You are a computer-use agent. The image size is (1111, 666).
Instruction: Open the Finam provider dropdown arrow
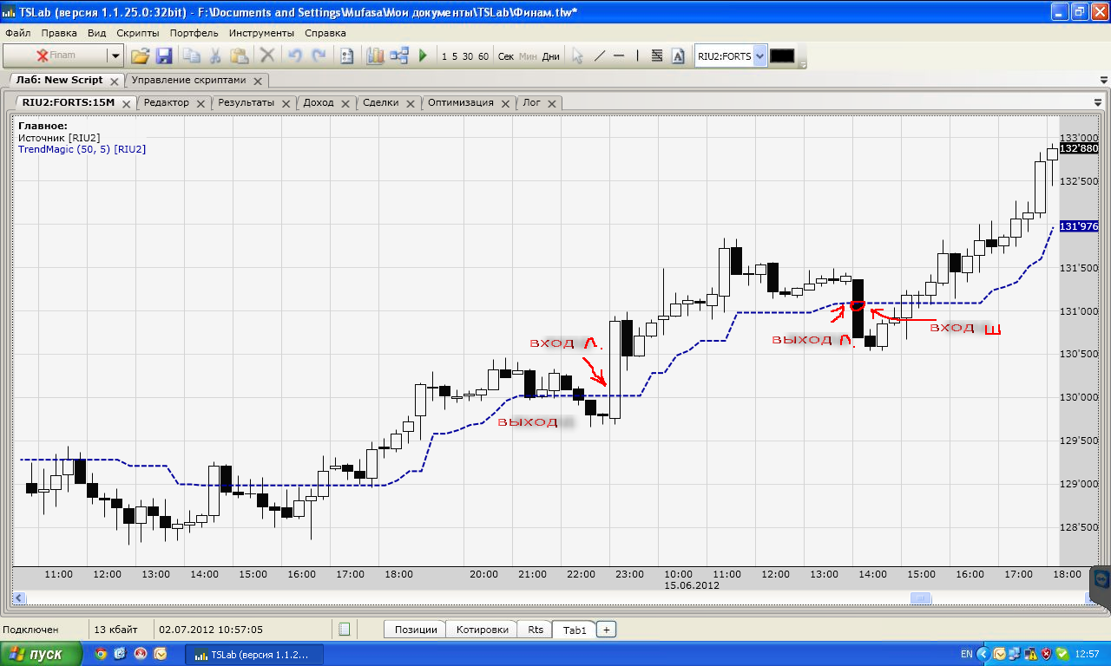(115, 55)
